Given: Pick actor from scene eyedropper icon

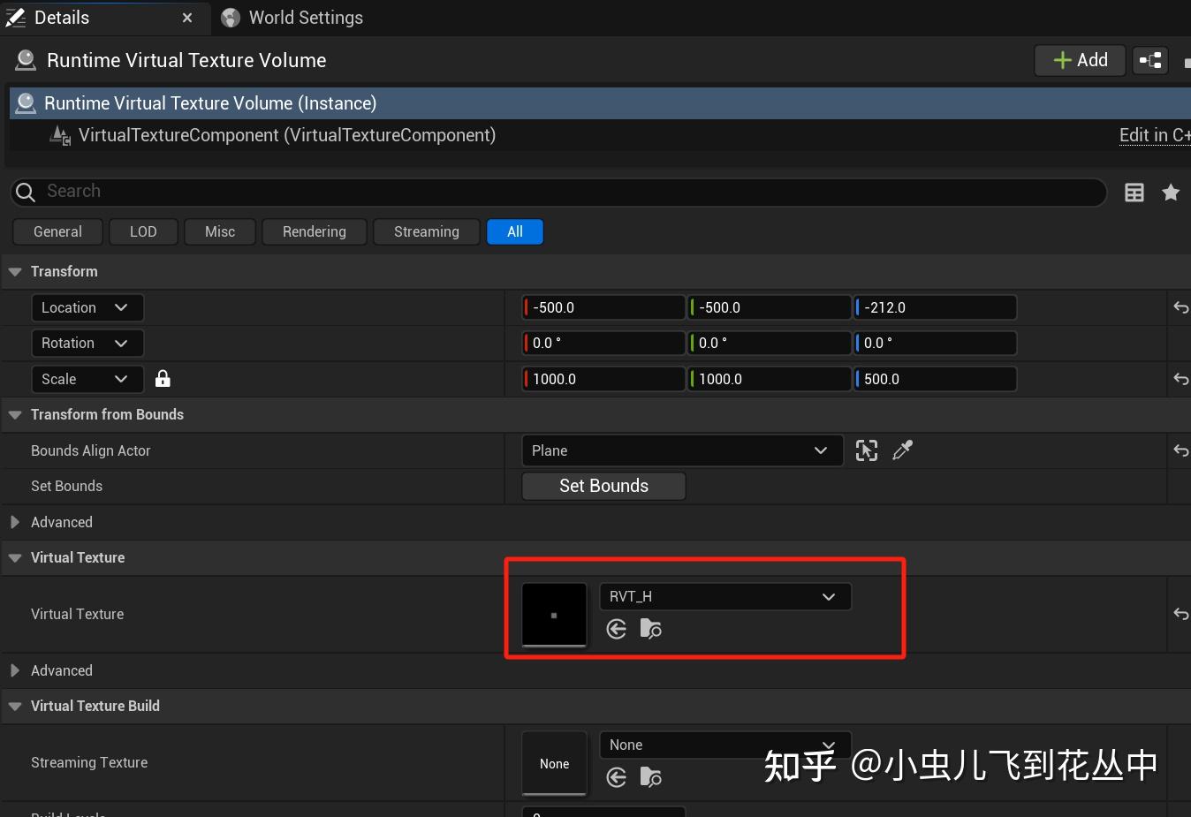Looking at the screenshot, I should (902, 450).
